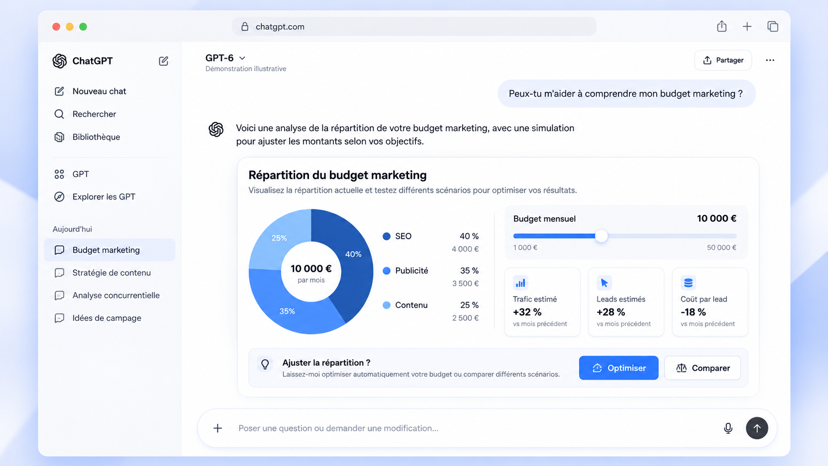The width and height of the screenshot is (828, 466).
Task: Click the lock icon in the address bar
Action: [245, 27]
